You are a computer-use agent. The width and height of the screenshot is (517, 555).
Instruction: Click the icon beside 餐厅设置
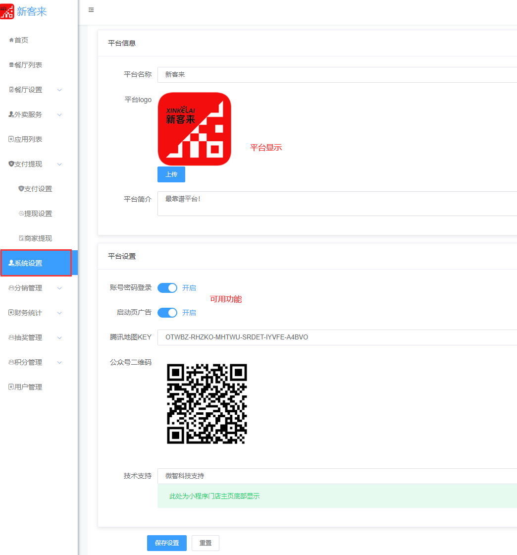(11, 90)
